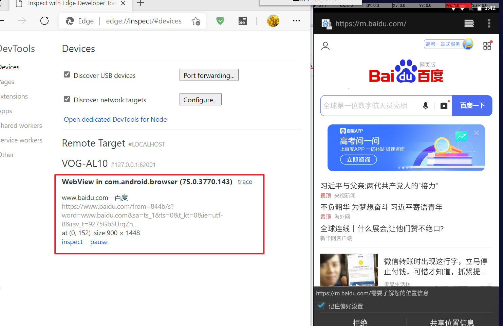
Task: Tap the Baidu favicon in the phone address bar
Action: [x=326, y=24]
